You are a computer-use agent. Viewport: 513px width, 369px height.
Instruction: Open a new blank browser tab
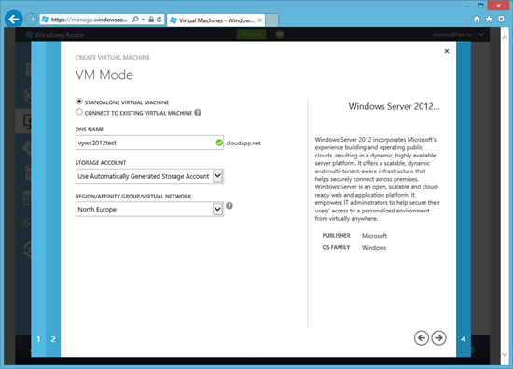[x=271, y=20]
